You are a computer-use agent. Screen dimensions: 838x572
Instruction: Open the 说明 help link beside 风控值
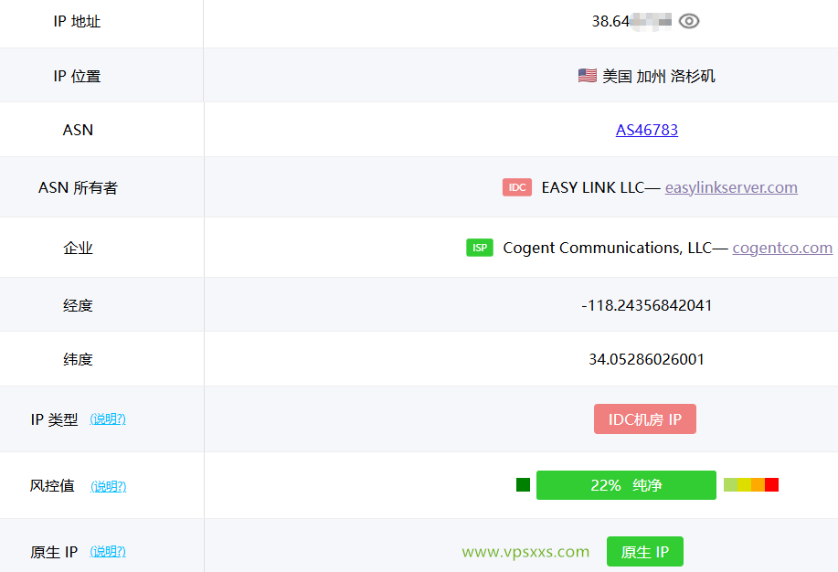[108, 486]
